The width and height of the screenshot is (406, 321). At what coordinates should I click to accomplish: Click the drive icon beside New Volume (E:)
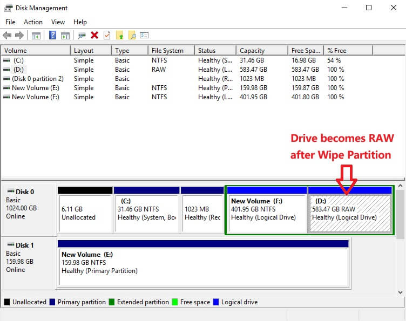coord(6,88)
